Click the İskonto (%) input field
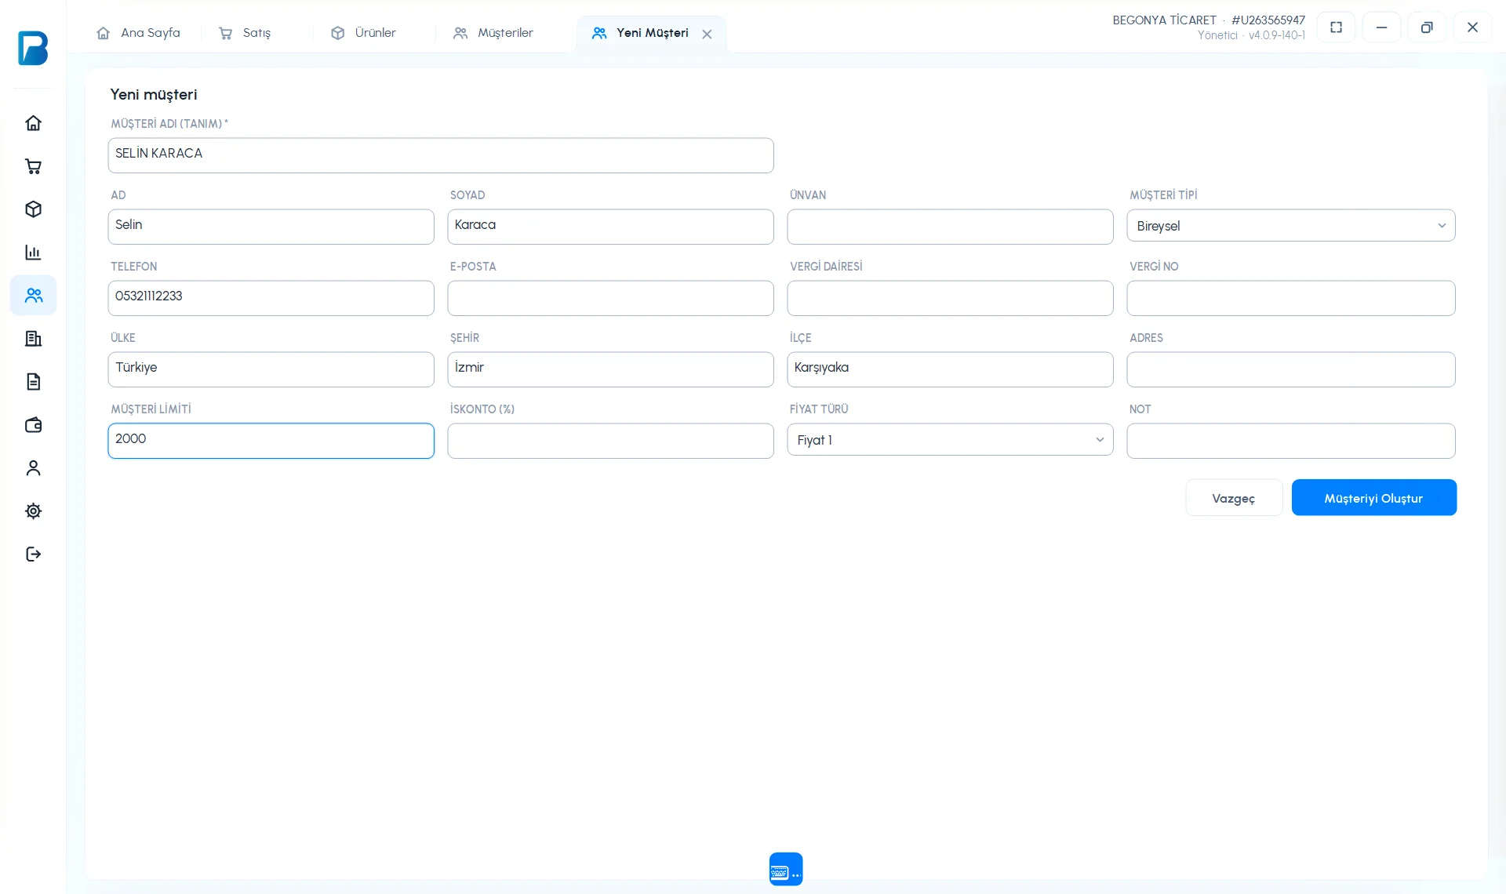Screen dimensions: 1506x894 click(610, 441)
